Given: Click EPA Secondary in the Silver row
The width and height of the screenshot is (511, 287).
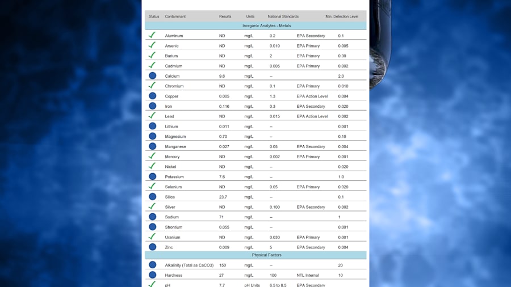Looking at the screenshot, I should click(x=311, y=207).
